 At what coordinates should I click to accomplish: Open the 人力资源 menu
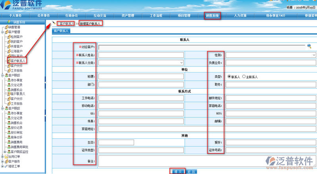240,15
